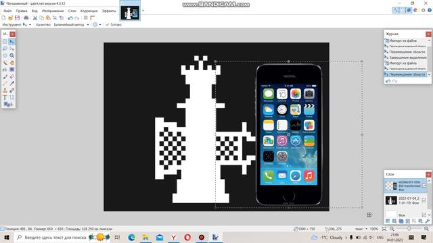Click zoom out magnifier in the status bar
The width and height of the screenshot is (433, 243).
point(392,229)
